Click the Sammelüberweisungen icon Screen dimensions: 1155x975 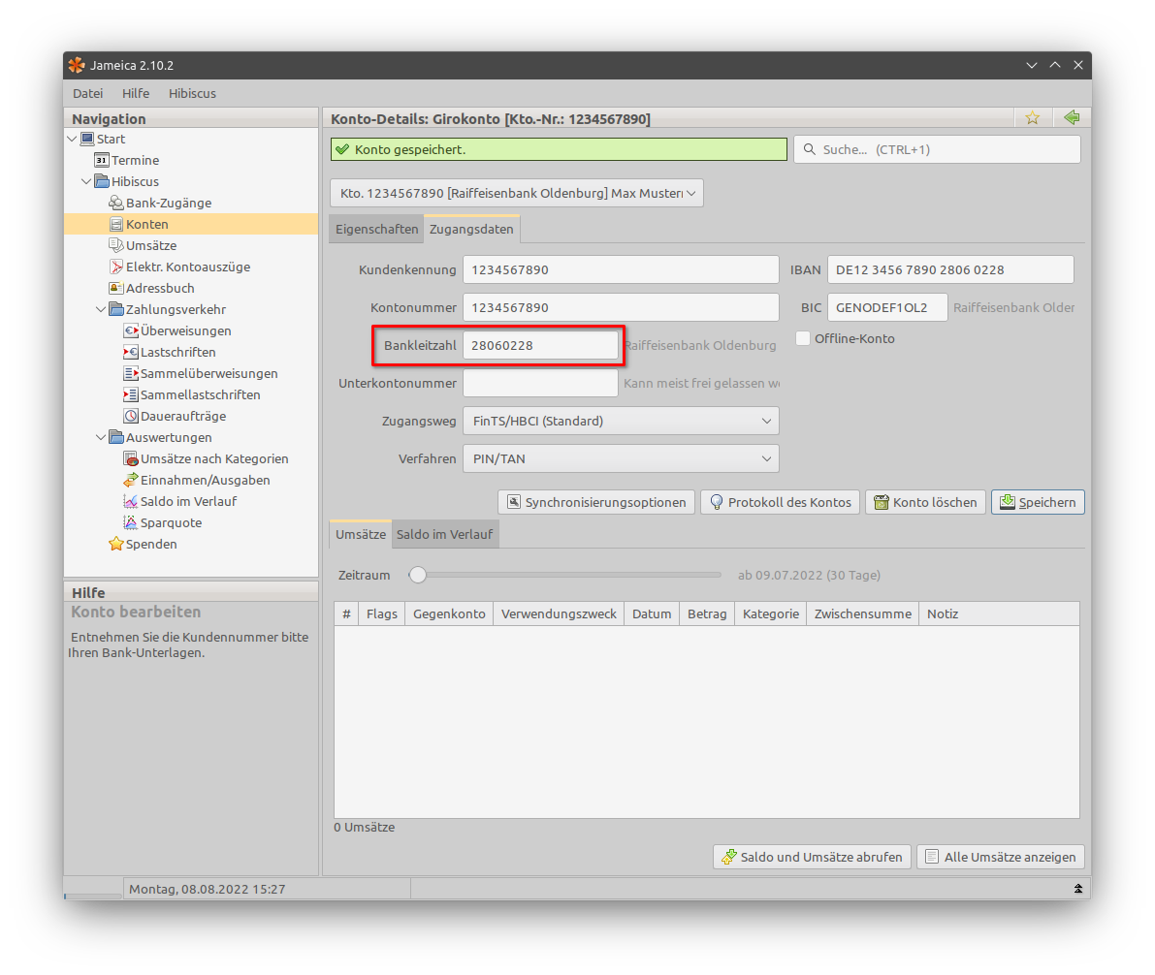(x=130, y=373)
